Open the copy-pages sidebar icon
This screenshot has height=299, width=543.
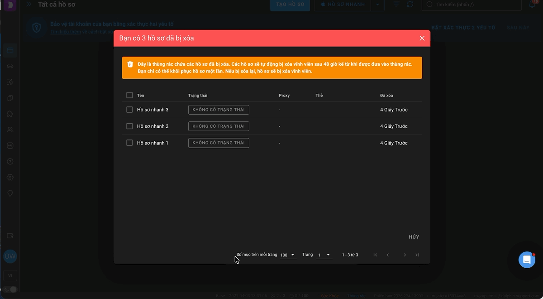pos(10,98)
